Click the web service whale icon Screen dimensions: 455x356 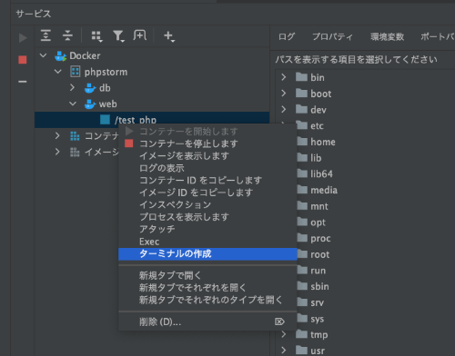coord(90,104)
